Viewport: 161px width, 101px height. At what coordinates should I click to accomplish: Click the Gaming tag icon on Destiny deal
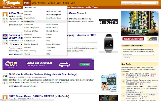tap(14, 25)
